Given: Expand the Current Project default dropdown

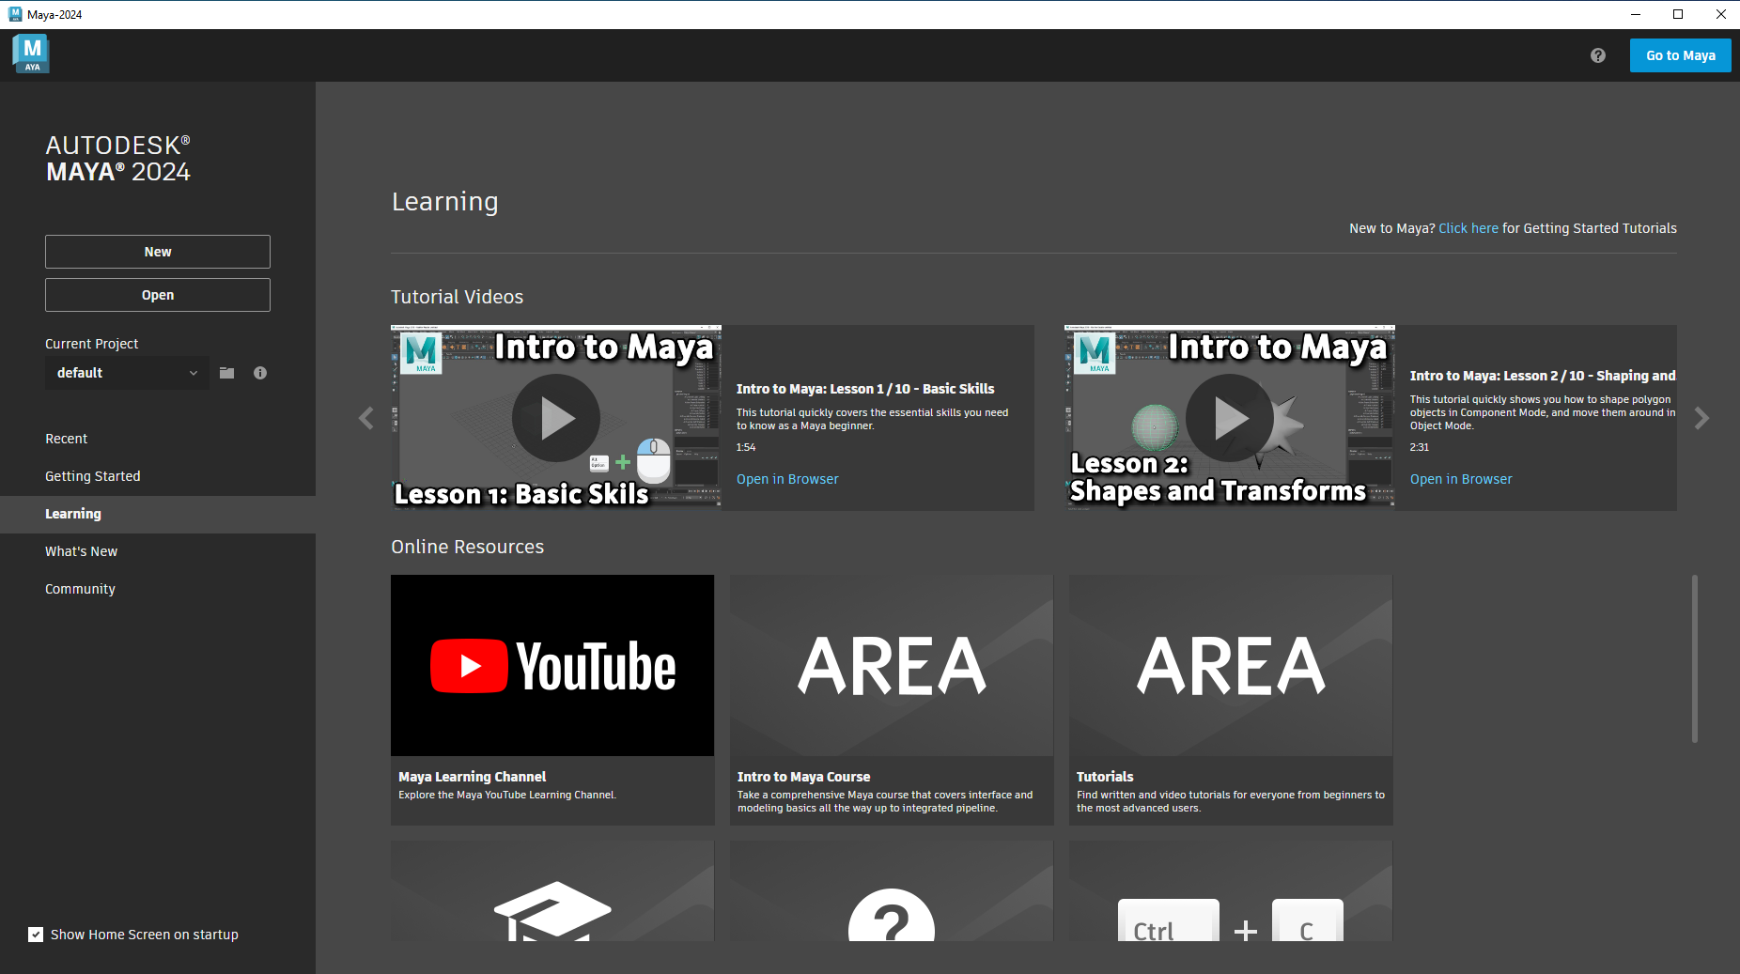Looking at the screenshot, I should click(127, 373).
